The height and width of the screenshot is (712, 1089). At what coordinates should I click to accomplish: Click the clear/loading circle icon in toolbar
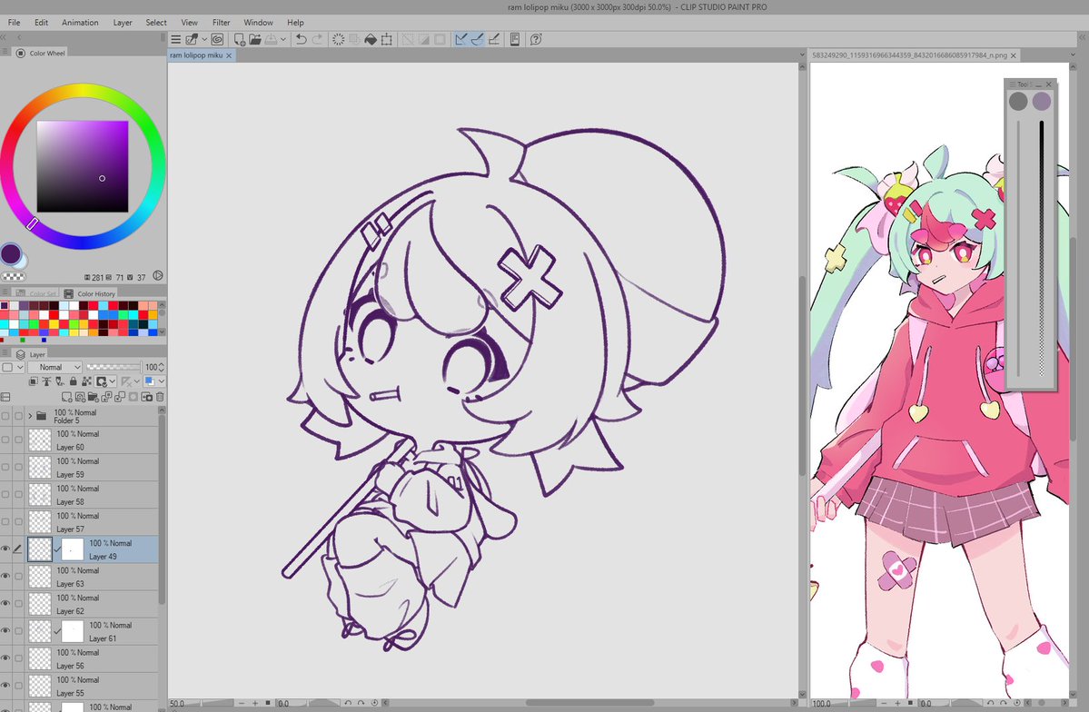click(338, 40)
